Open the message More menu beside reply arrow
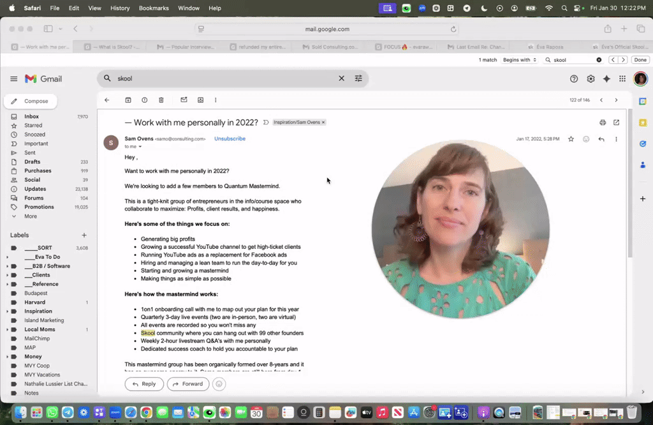The height and width of the screenshot is (425, 653). (616, 139)
